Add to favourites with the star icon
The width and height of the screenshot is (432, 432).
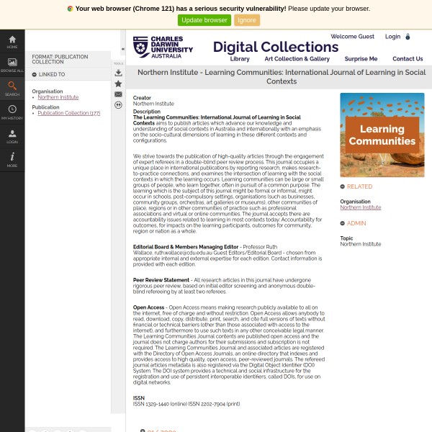coord(118,84)
